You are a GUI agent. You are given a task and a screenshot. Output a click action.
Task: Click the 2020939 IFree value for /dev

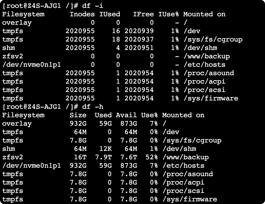click(x=139, y=31)
